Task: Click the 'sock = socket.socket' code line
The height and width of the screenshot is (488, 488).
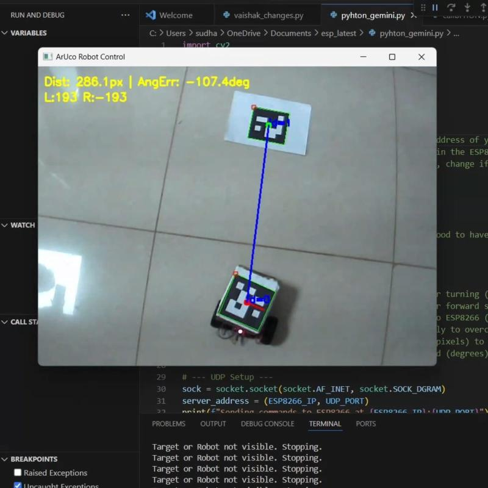Action: point(314,389)
